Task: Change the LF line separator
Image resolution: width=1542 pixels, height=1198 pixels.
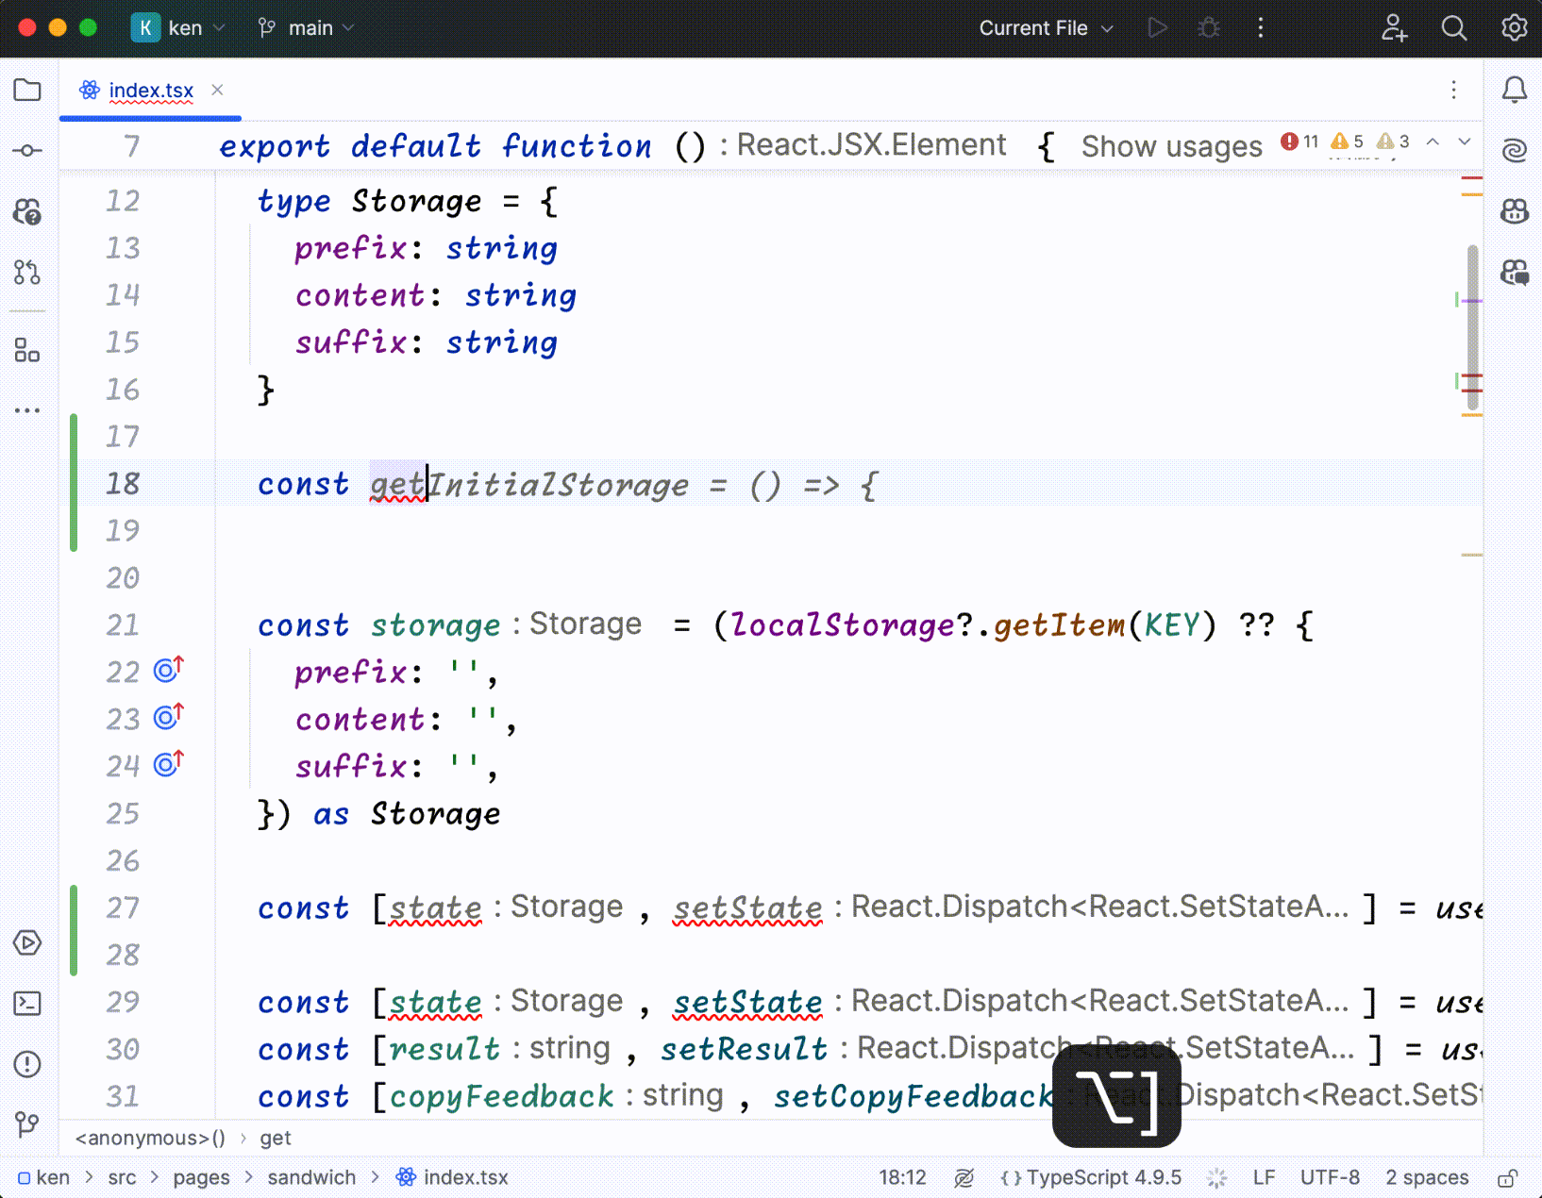Action: pos(1264,1177)
